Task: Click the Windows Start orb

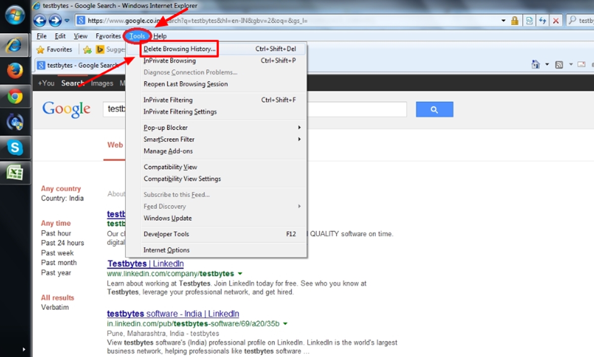Action: (15, 15)
